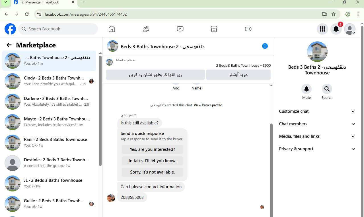Screen dimensions: 364x217
Task: Click the chat title 'Beds 3 Baths Townhouse 2'
Action: [x=163, y=47]
